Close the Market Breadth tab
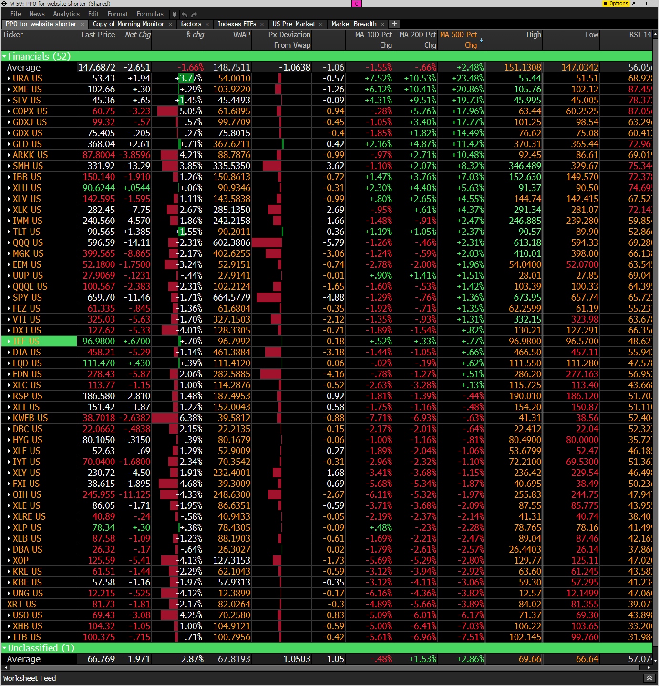The height and width of the screenshot is (686, 659). click(382, 24)
